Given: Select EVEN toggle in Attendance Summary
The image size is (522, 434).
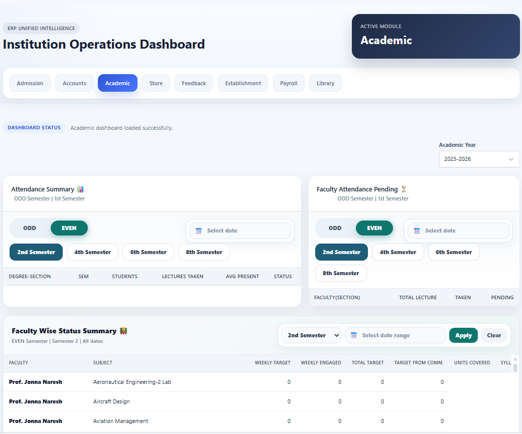Looking at the screenshot, I should (x=69, y=228).
